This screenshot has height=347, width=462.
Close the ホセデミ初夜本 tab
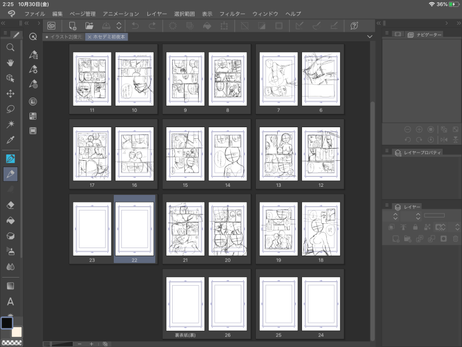point(90,37)
